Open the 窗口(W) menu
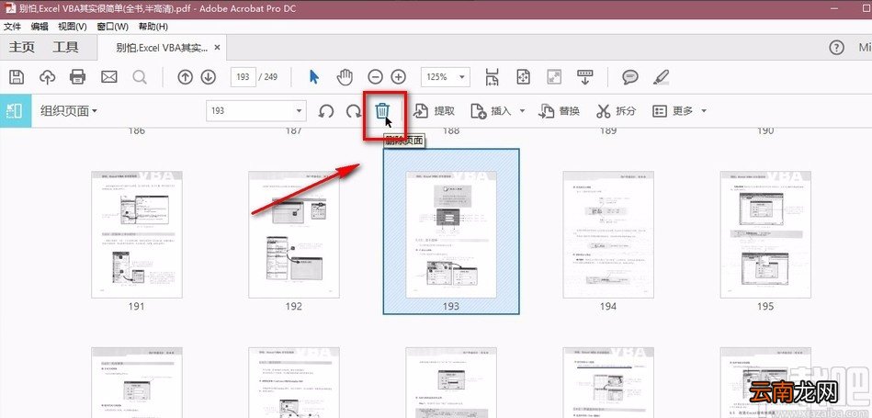 (112, 26)
